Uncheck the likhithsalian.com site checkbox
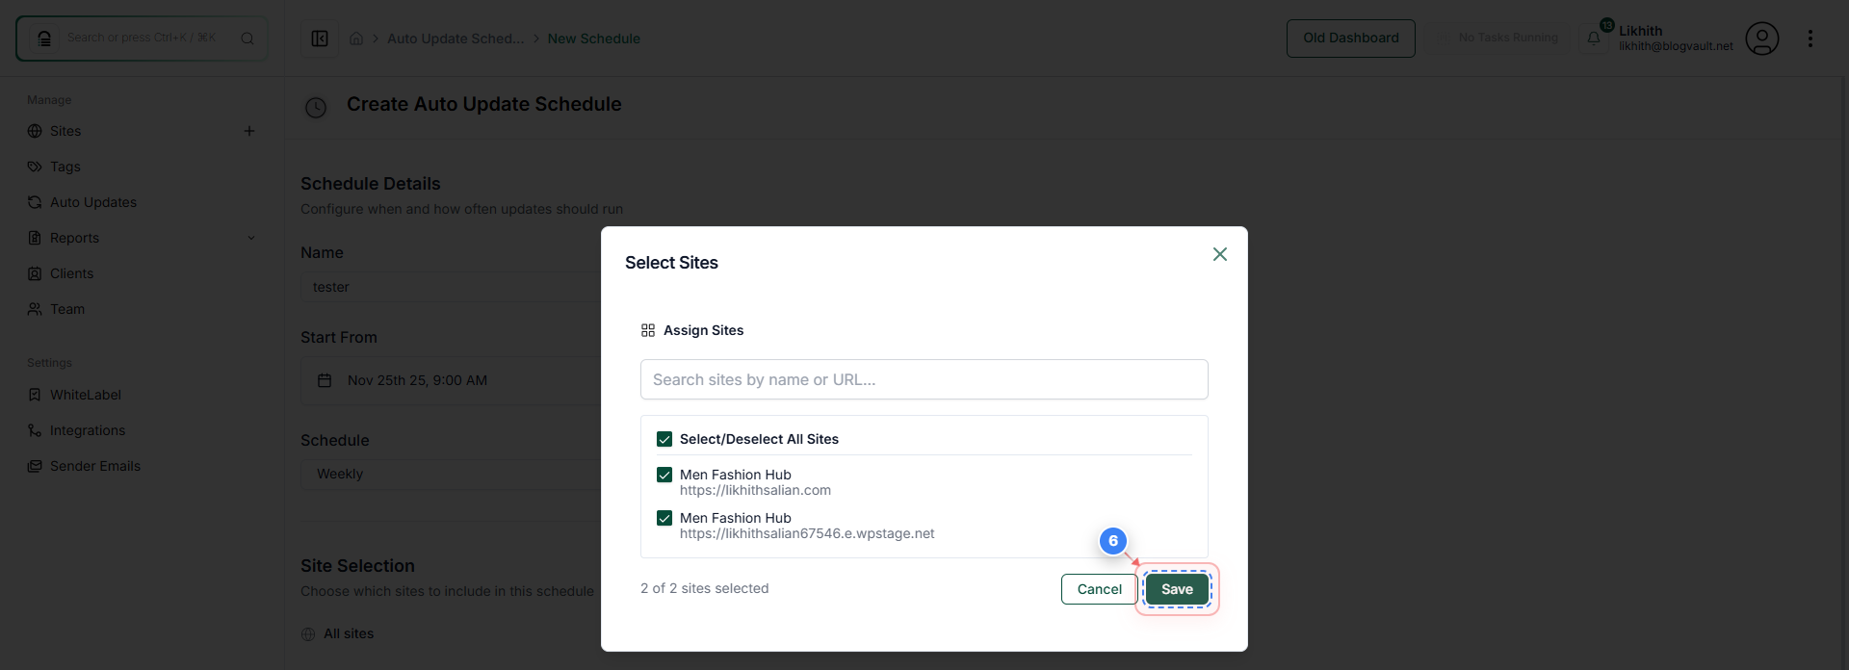 [x=664, y=475]
